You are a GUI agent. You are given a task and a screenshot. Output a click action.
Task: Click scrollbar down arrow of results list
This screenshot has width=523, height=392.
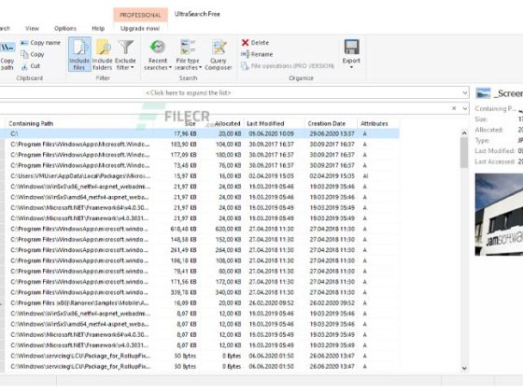[464, 369]
